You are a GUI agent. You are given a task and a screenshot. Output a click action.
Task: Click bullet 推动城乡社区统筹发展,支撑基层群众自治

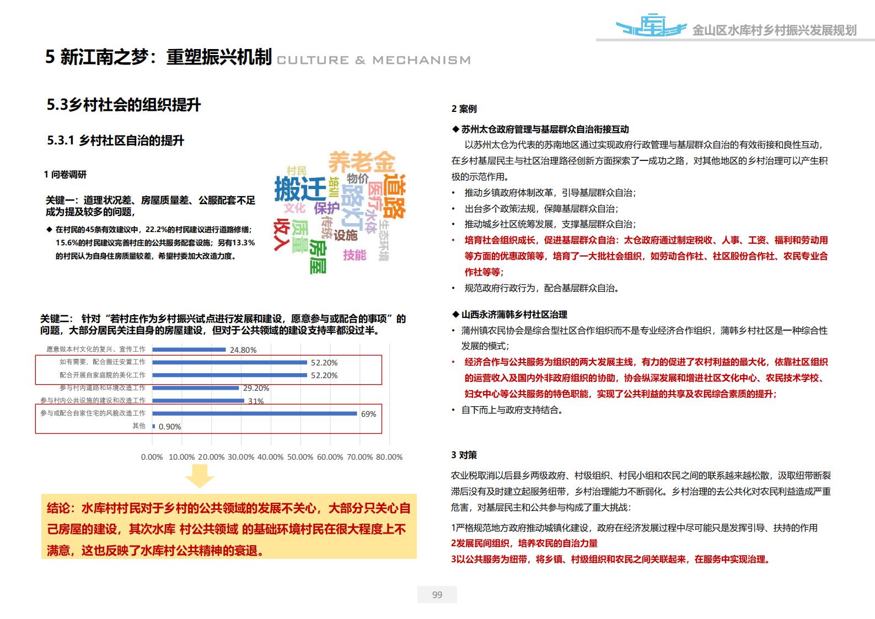(x=550, y=224)
